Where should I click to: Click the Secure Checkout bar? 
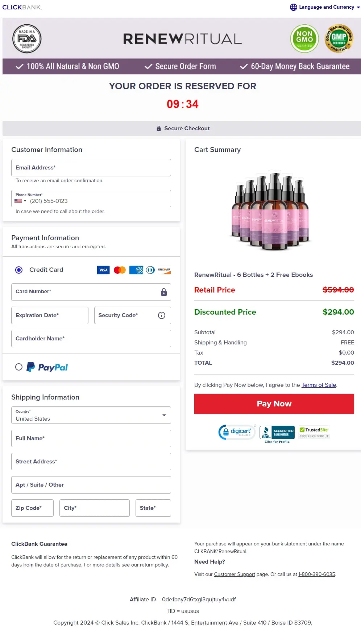[x=183, y=128]
